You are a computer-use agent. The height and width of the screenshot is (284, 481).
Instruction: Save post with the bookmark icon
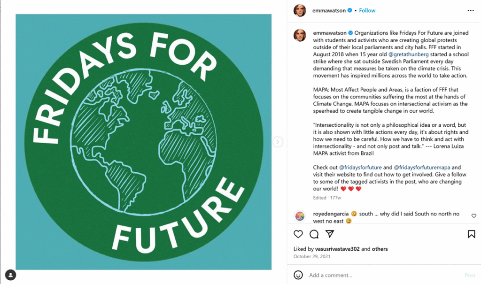click(471, 234)
